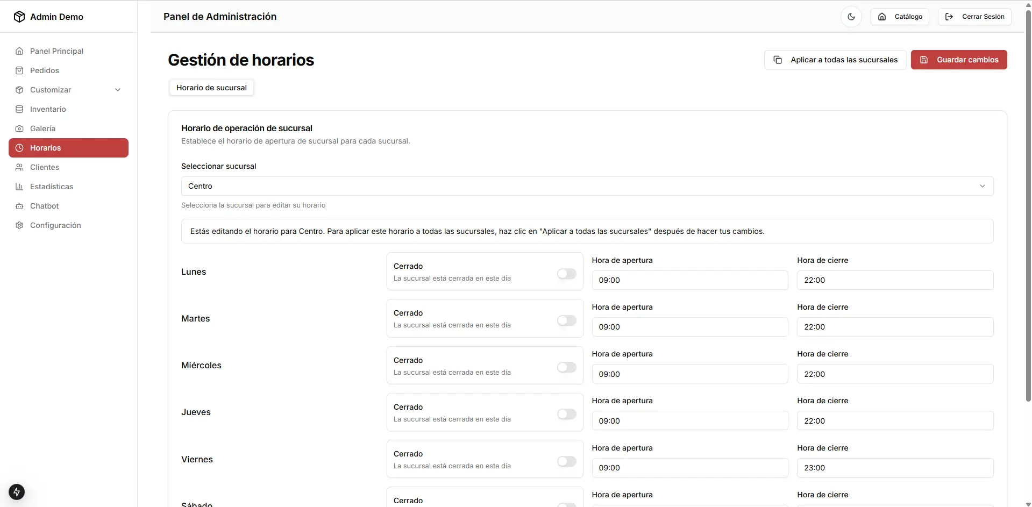The height and width of the screenshot is (507, 1032).
Task: Toggle dark mode moon icon
Action: pos(851,17)
